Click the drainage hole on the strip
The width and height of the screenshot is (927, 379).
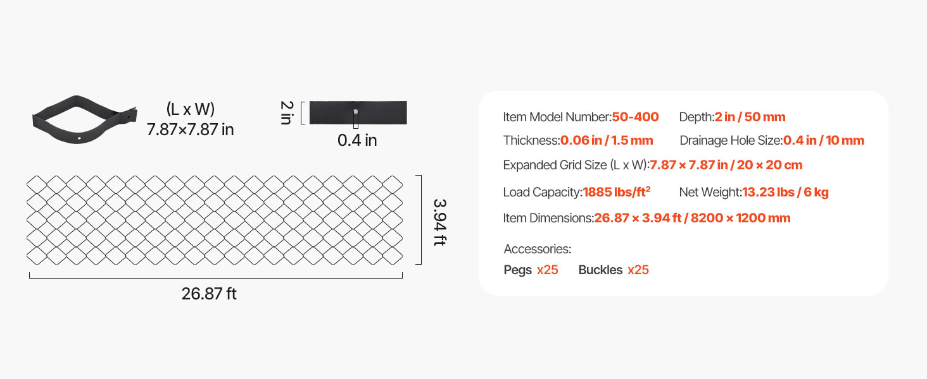point(356,112)
